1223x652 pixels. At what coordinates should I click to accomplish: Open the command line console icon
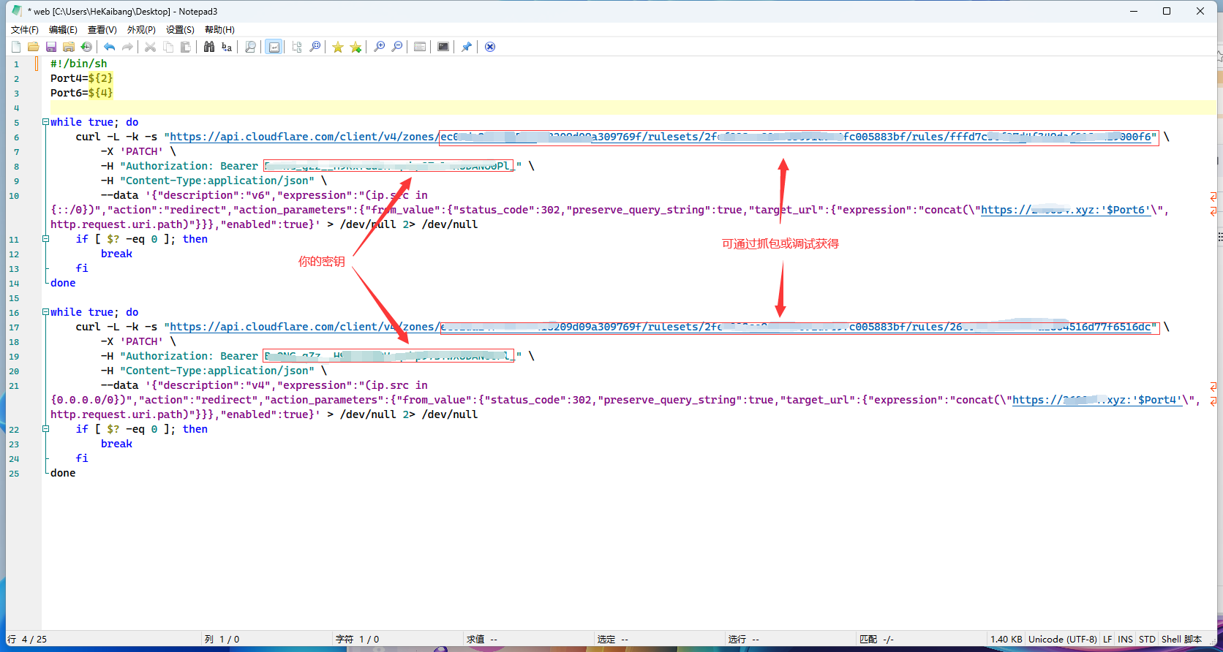443,47
